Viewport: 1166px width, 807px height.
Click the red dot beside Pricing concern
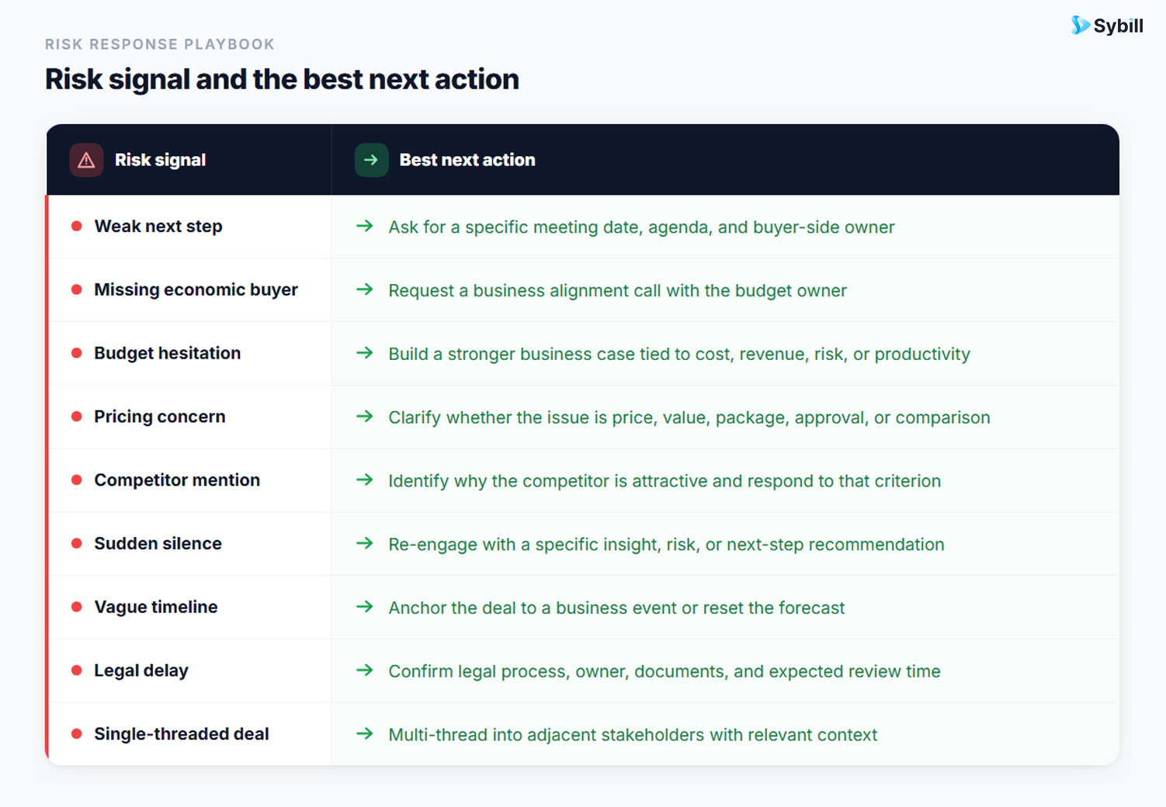coord(77,417)
